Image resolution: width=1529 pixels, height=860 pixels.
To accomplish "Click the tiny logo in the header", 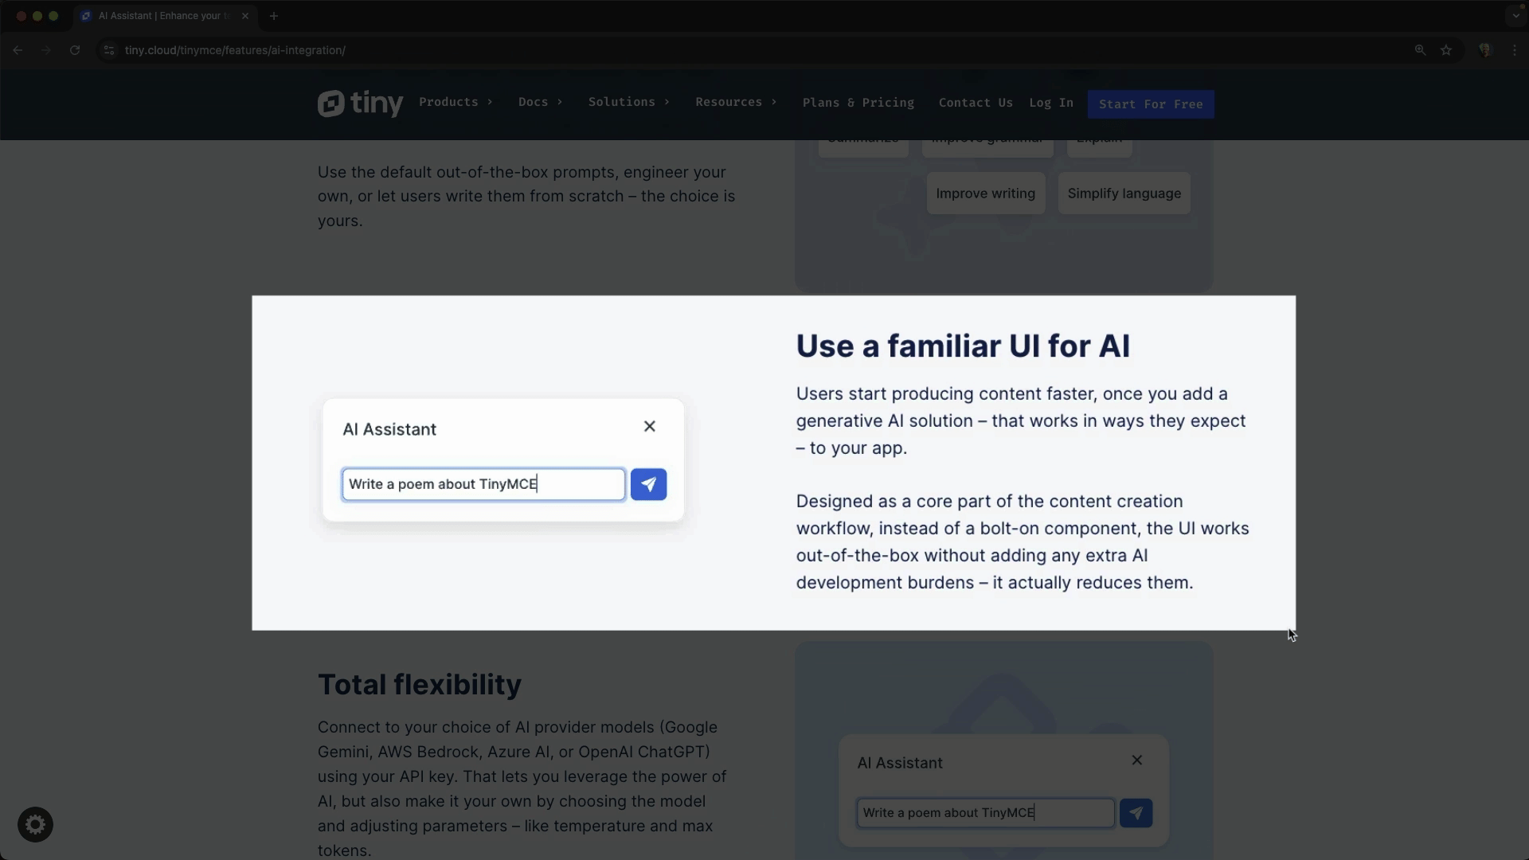I will [x=360, y=104].
